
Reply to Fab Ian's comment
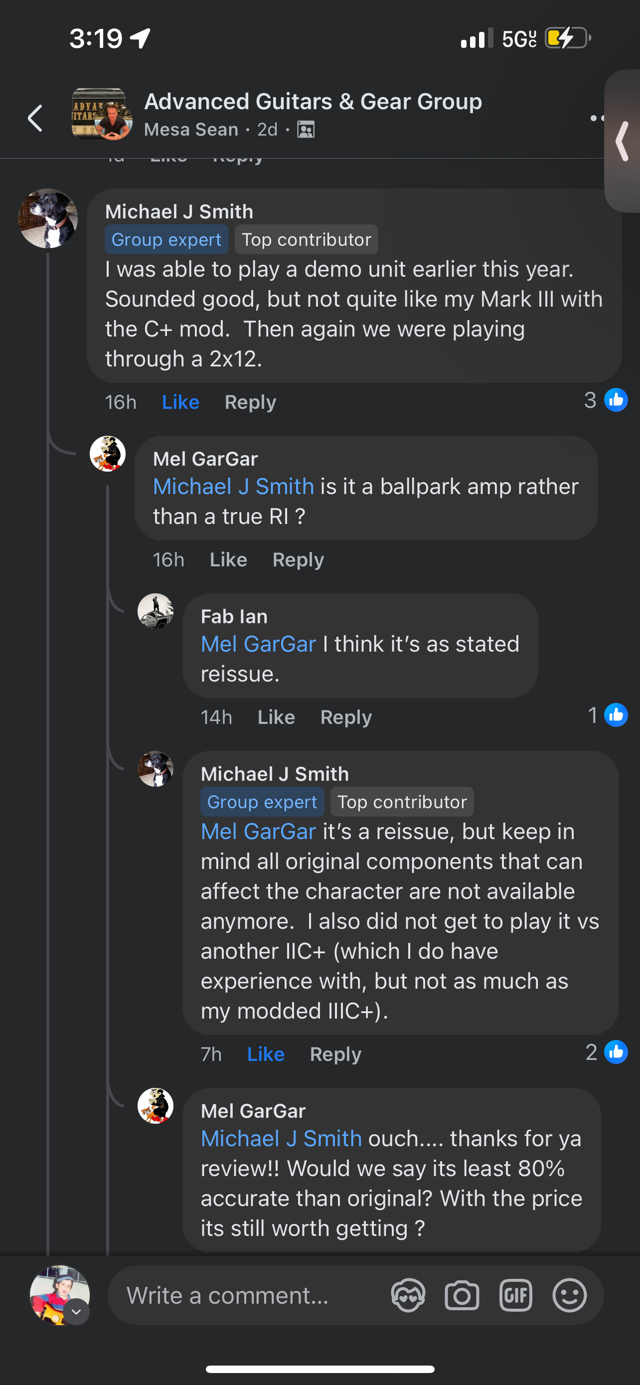pyautogui.click(x=346, y=717)
